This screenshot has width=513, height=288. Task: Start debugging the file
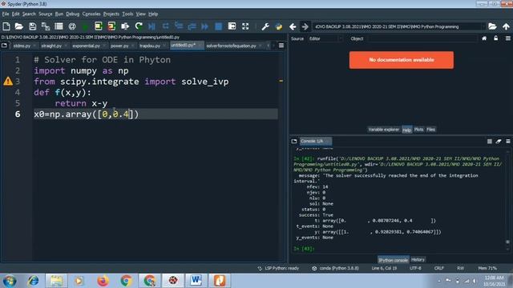pyautogui.click(x=151, y=26)
